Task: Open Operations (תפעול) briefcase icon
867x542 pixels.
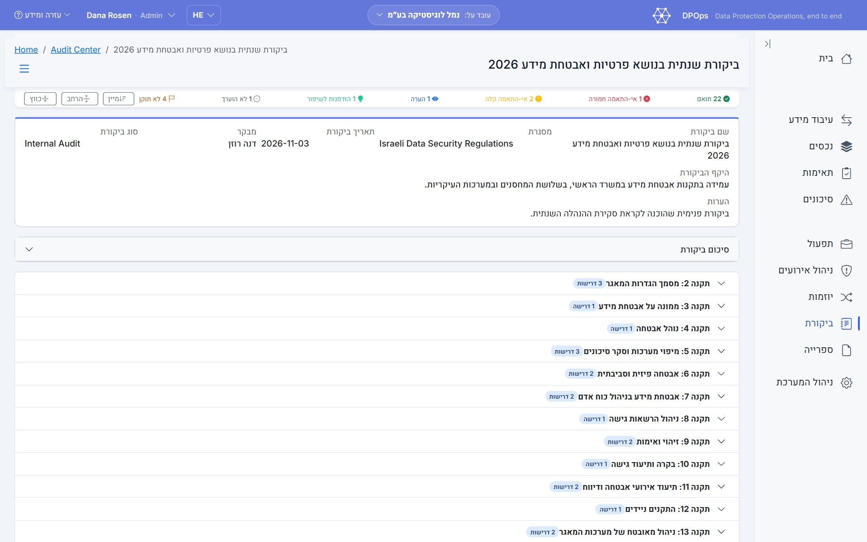Action: (846, 244)
